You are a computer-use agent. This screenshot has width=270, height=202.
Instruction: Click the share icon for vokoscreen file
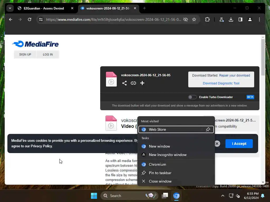click(124, 83)
